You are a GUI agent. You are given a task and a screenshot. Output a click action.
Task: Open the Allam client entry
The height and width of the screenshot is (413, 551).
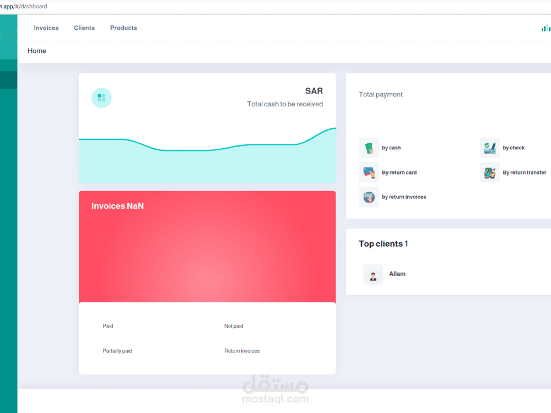(x=397, y=274)
